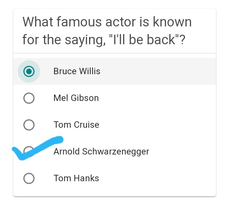Click the surname "Cruise"
Screen dimensions: 229x200
pyautogui.click(x=86, y=125)
